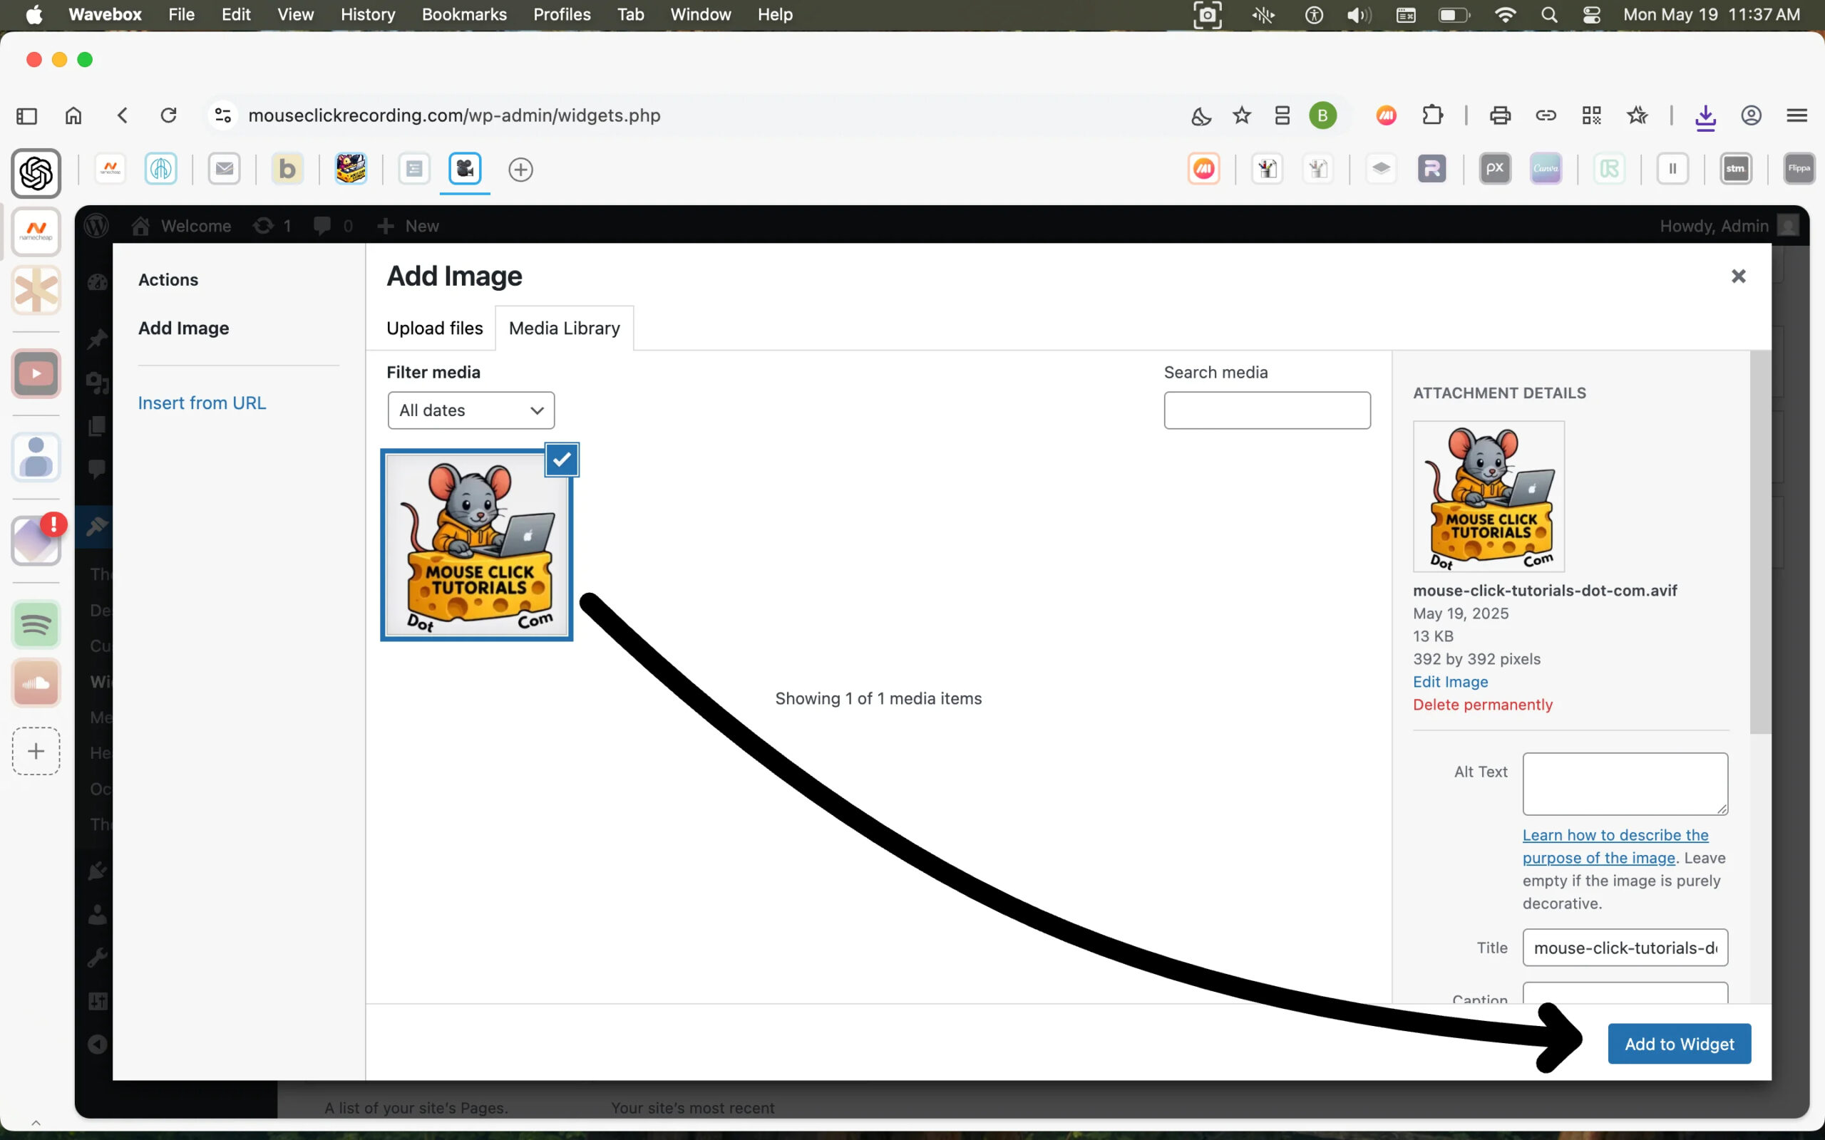1825x1140 pixels.
Task: Toggle the dark mode moon icon
Action: click(1201, 115)
